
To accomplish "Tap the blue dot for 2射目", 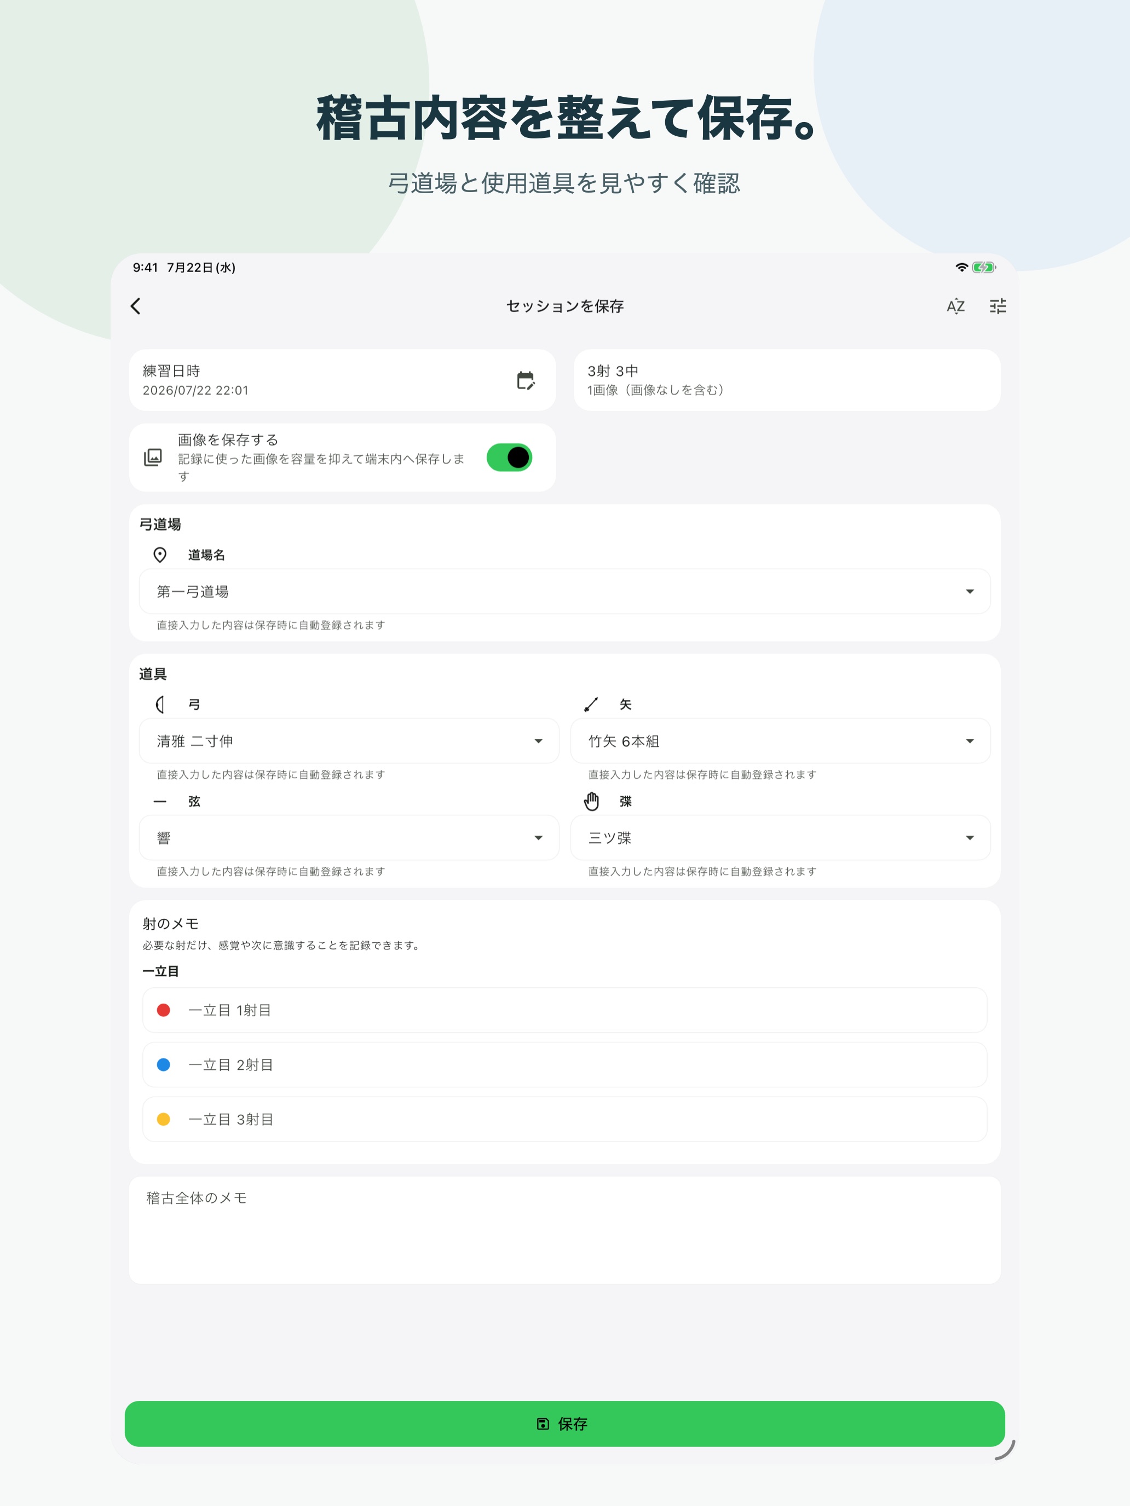I will 164,1065.
